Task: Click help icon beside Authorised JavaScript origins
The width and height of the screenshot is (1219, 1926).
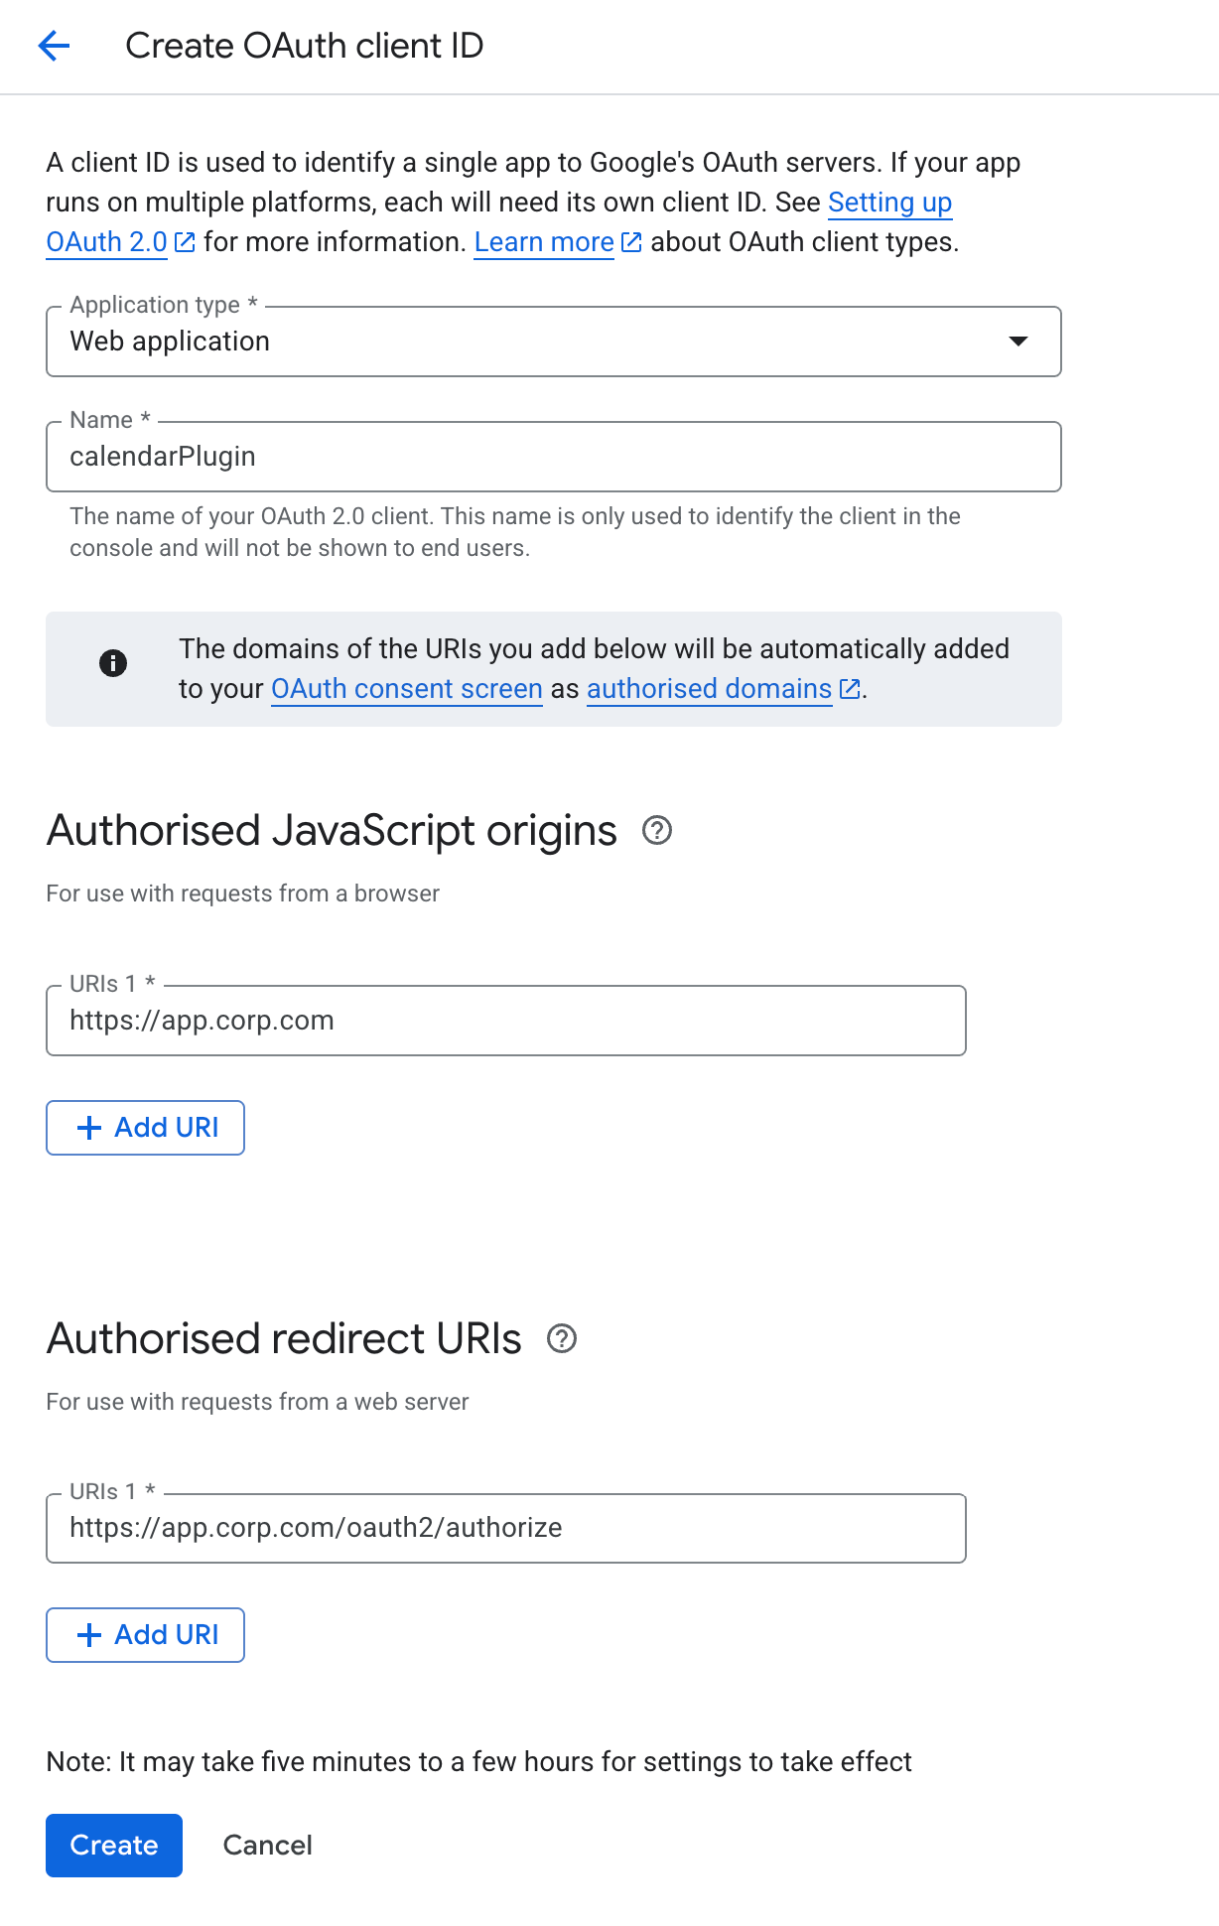Action: coord(657,830)
